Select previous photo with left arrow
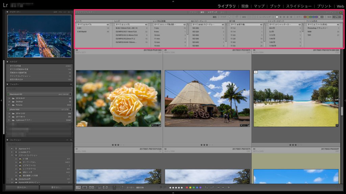346x194 pixels. click(219, 188)
